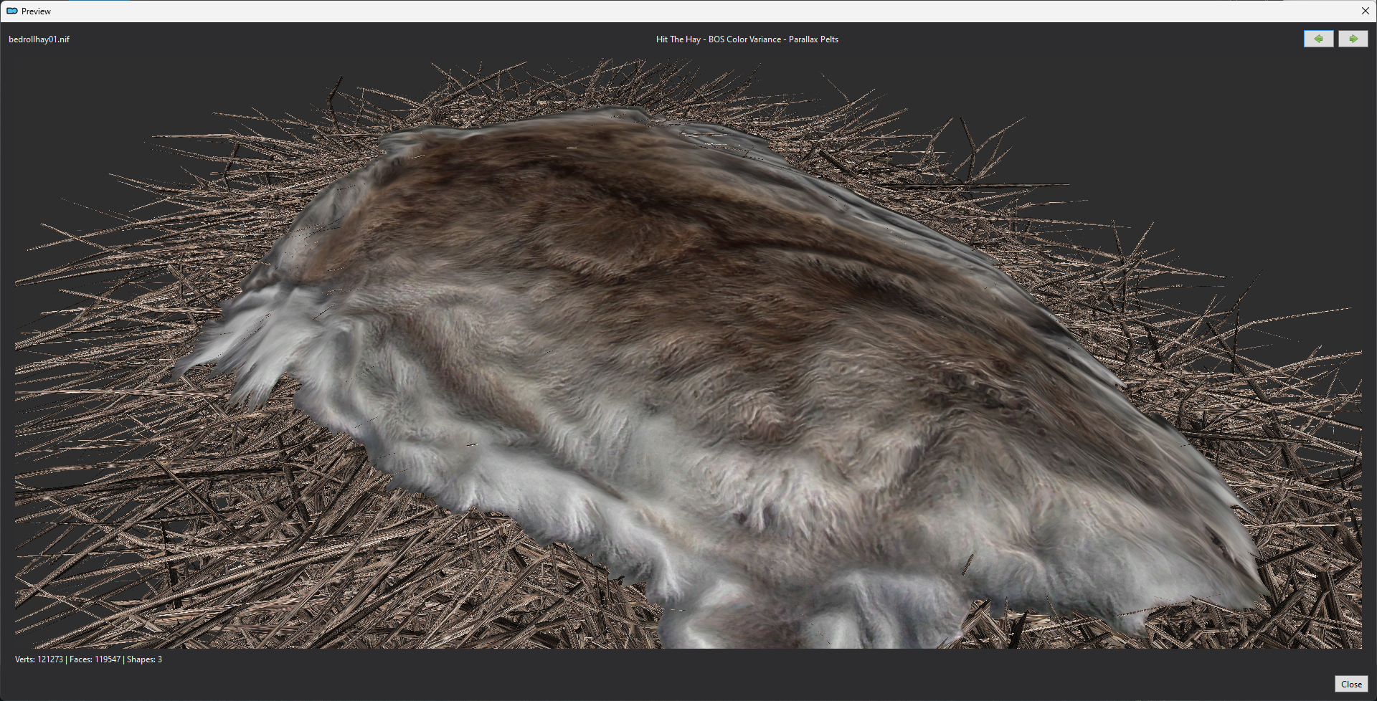Click the Preview window app icon

[11, 11]
